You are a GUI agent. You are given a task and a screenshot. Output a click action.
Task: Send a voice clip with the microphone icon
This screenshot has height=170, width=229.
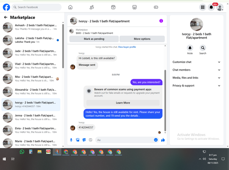pos(71,140)
